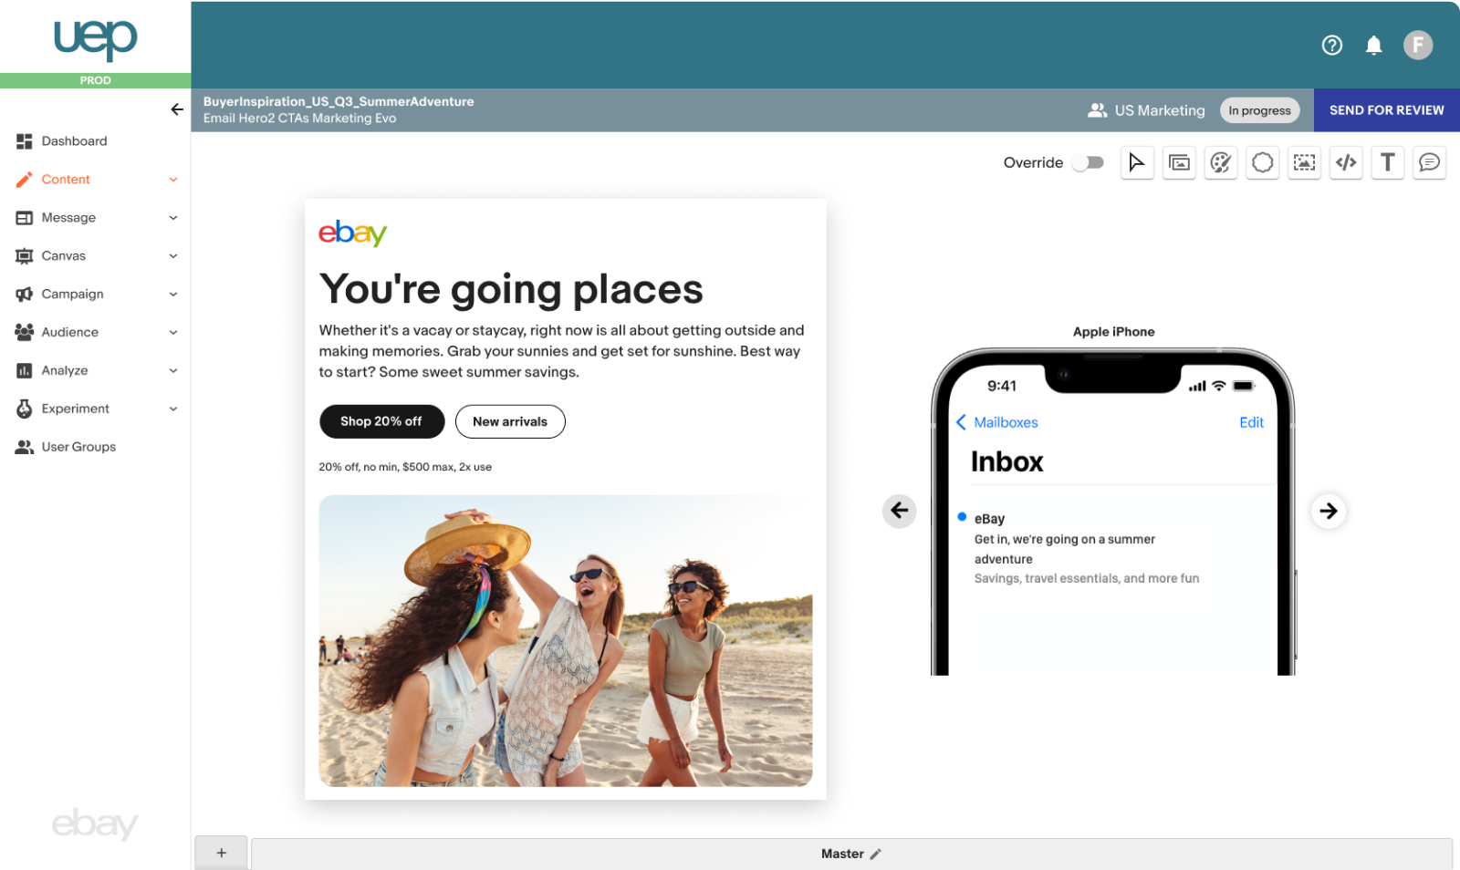Open the HTML code view tool
The image size is (1460, 870).
pos(1346,162)
